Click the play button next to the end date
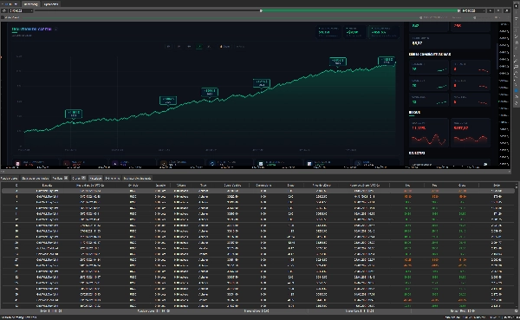 click(x=491, y=10)
